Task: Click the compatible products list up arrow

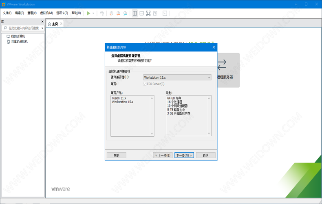Action: (x=152, y=98)
